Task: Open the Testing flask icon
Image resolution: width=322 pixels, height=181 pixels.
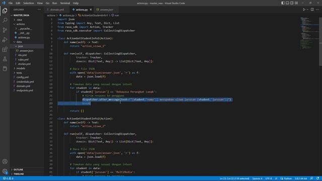Action: point(5,59)
